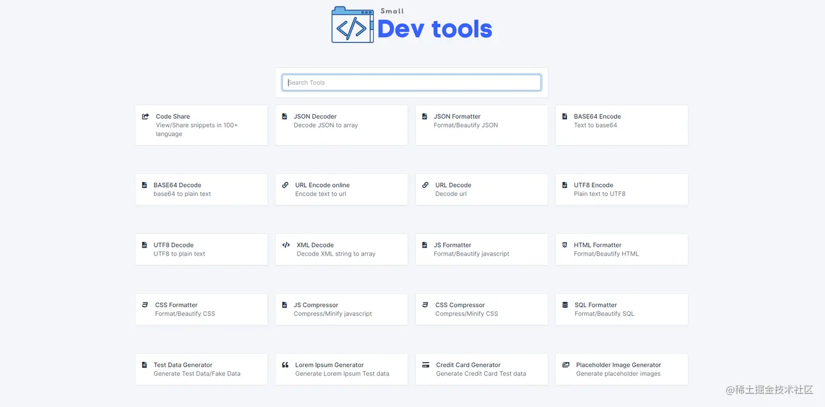Image resolution: width=825 pixels, height=407 pixels.
Task: Open the JSON Formatter tool
Action: tap(481, 125)
